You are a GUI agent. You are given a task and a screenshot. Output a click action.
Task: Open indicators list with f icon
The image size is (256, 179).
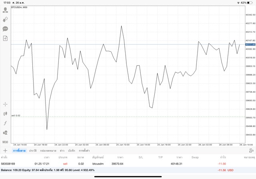[5, 123]
